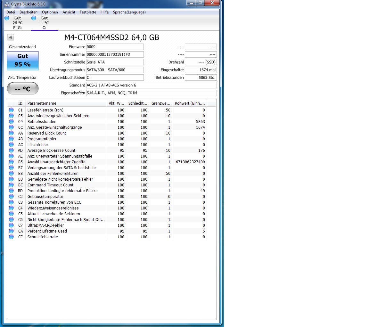Click status orb for Reserved Block Count
This screenshot has width=369, height=327.
11,133
